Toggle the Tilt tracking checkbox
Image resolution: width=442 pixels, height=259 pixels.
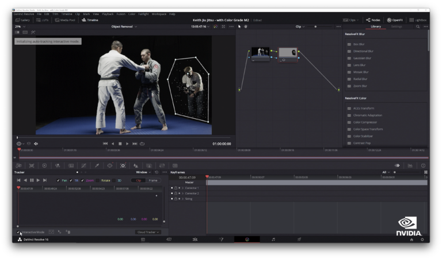(71, 180)
